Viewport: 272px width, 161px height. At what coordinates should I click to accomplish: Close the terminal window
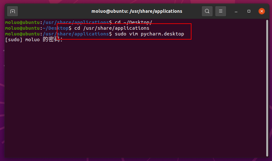262,11
